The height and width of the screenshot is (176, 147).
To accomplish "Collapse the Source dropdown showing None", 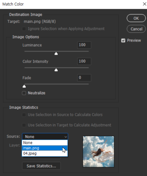I will coord(45,137).
